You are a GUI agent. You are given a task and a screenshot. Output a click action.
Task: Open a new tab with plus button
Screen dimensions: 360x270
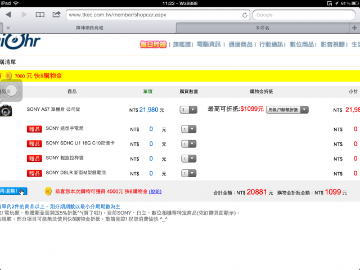tap(354, 28)
